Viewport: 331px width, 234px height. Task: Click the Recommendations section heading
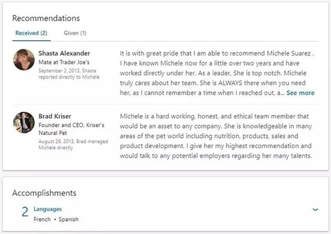(46, 18)
